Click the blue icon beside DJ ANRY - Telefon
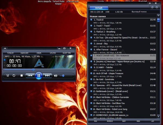Screen dimensions: 163x125 [91, 67]
